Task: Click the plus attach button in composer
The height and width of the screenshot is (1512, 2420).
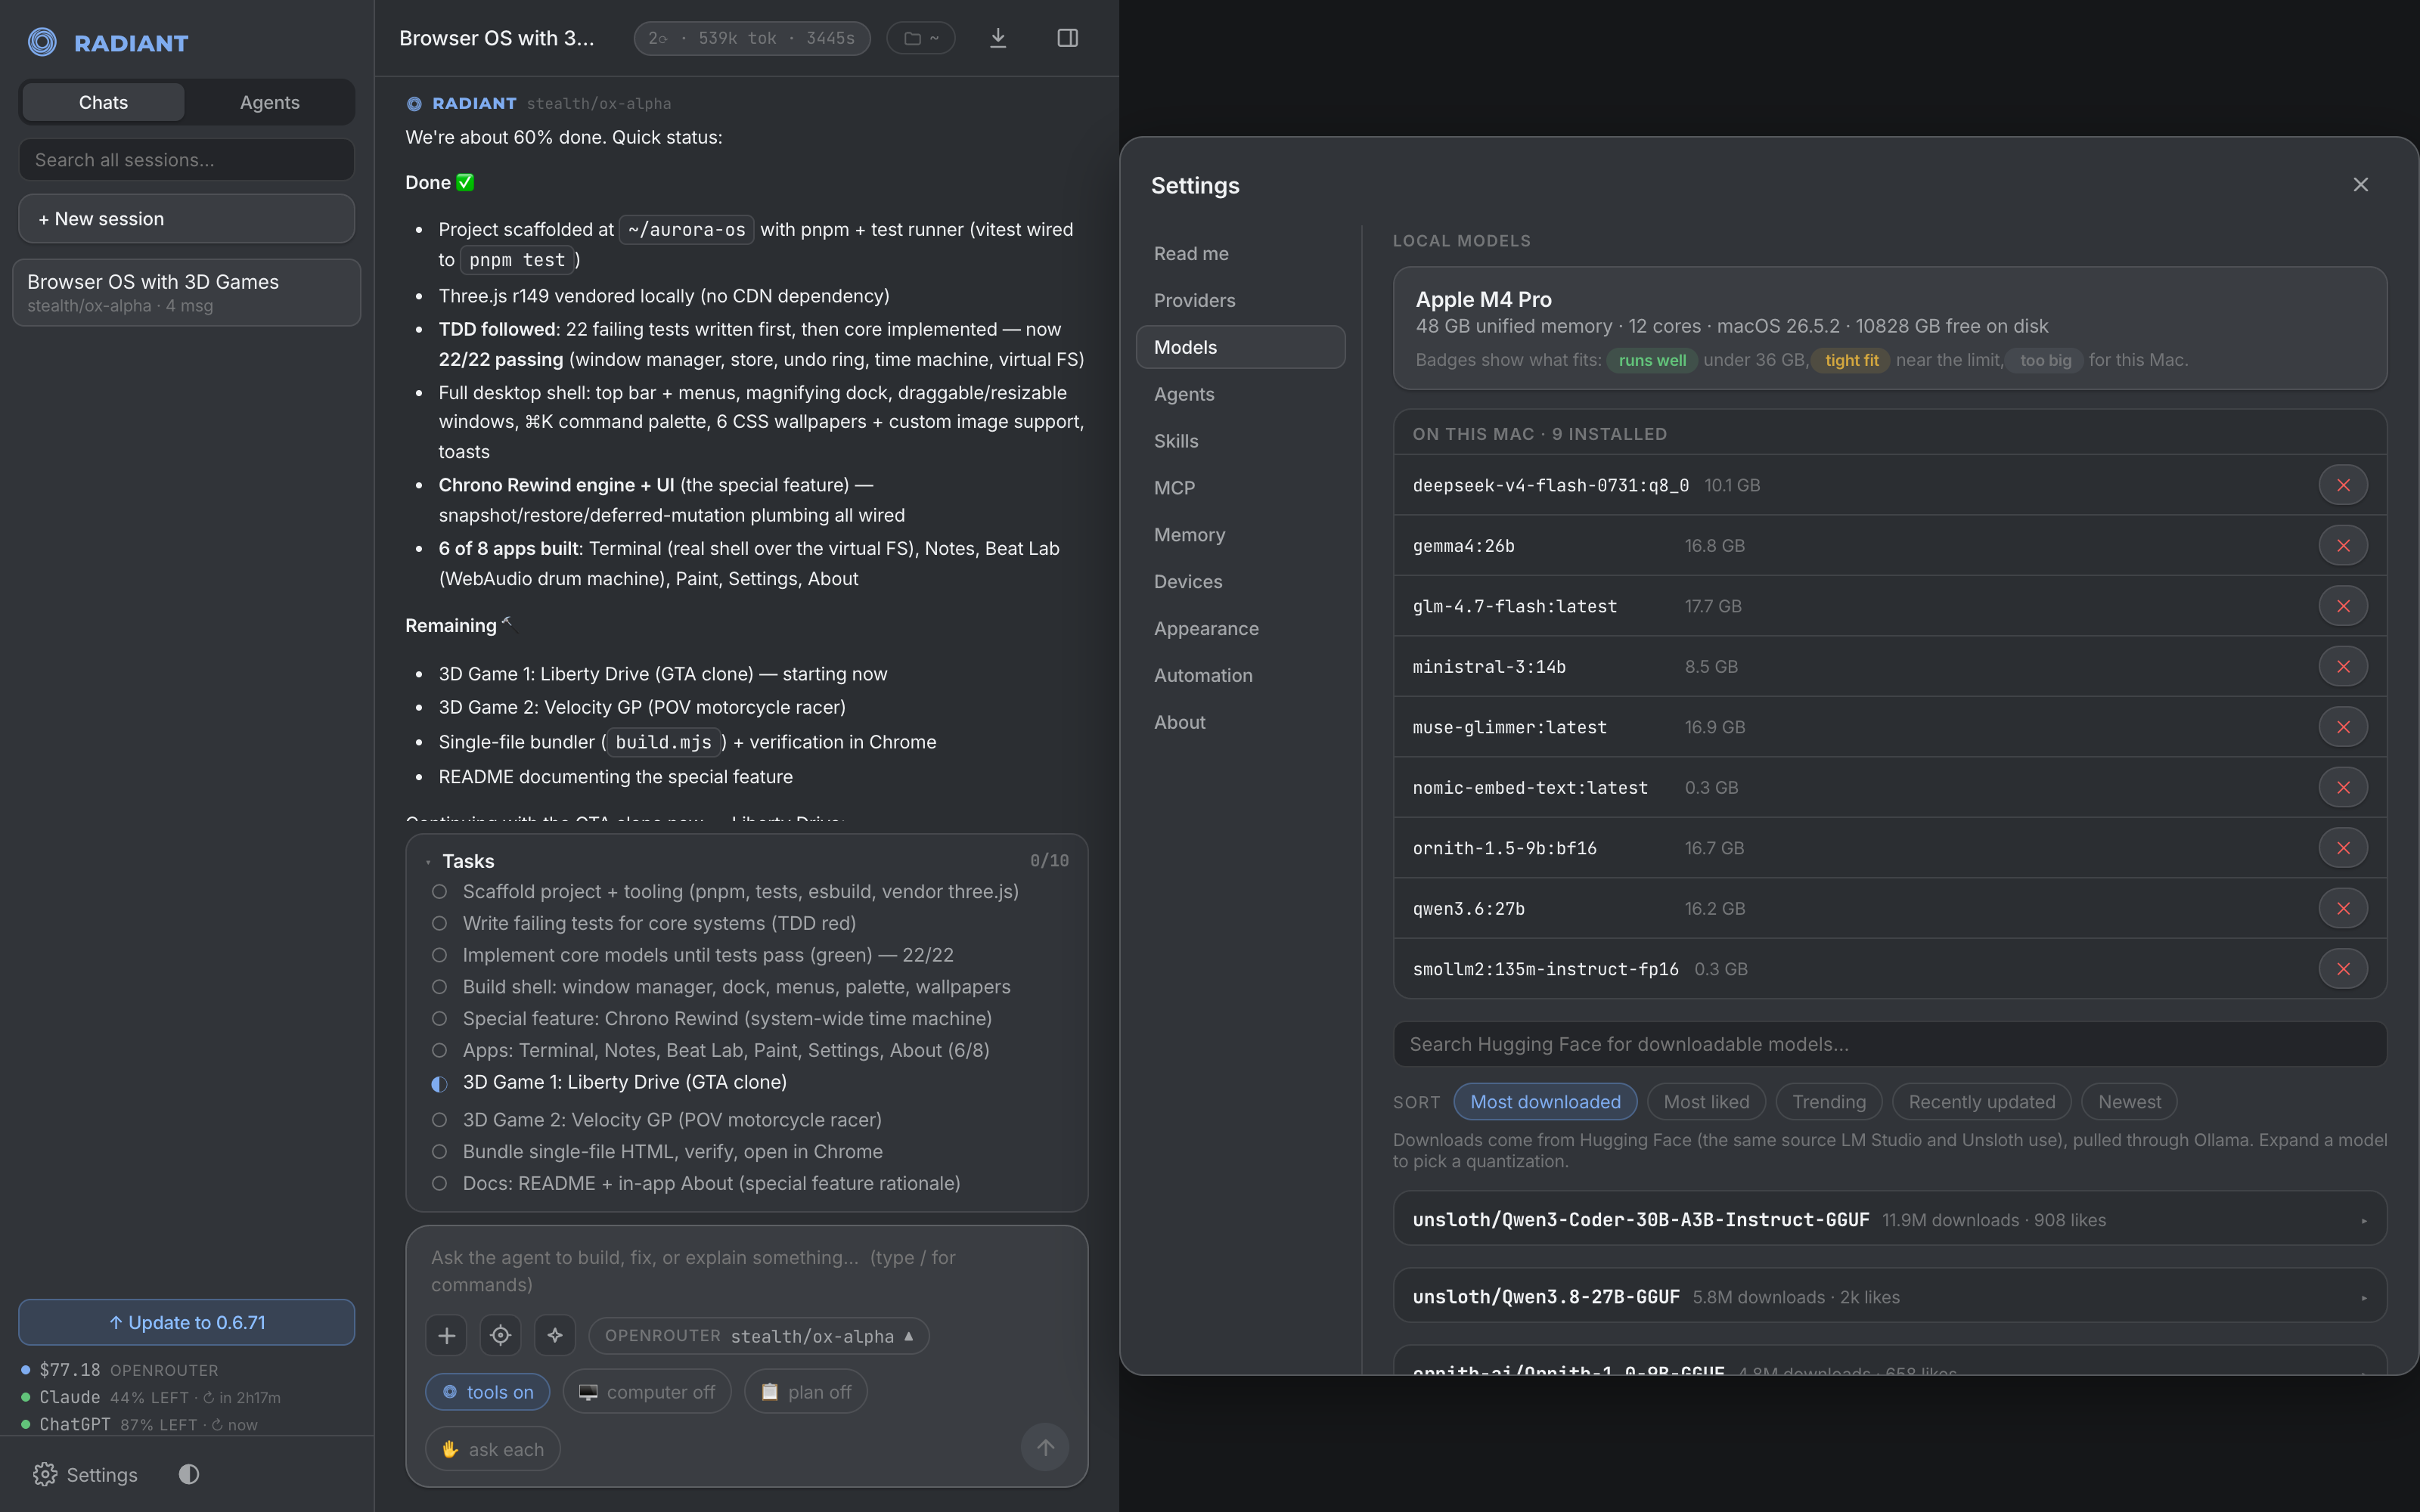Action: click(x=447, y=1336)
